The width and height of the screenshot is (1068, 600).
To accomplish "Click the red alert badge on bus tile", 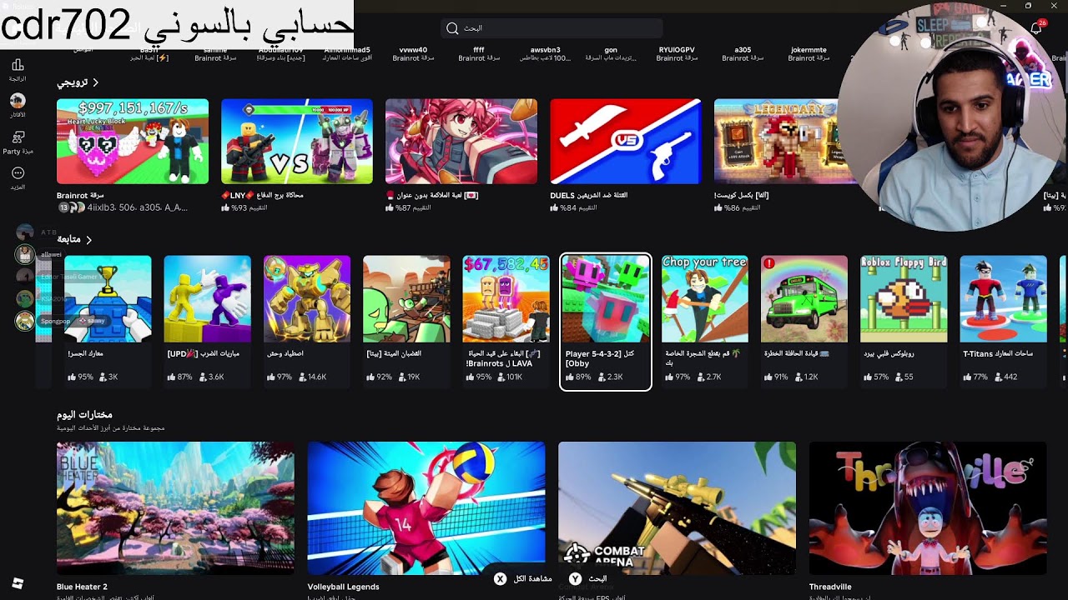I will (769, 263).
